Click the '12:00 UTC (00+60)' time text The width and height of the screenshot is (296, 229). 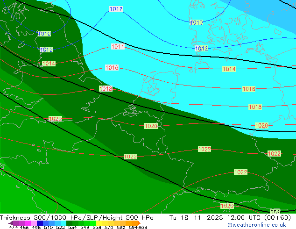click(x=259, y=218)
